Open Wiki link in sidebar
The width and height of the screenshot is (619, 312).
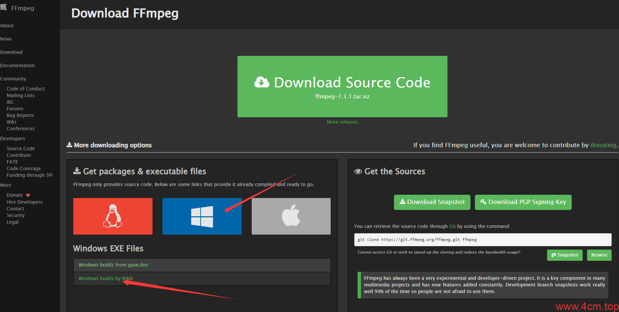click(11, 122)
